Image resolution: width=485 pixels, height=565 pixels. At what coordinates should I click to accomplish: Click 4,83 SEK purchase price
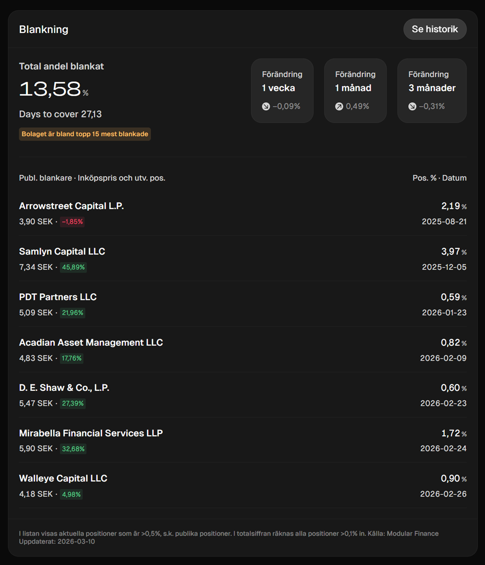36,359
